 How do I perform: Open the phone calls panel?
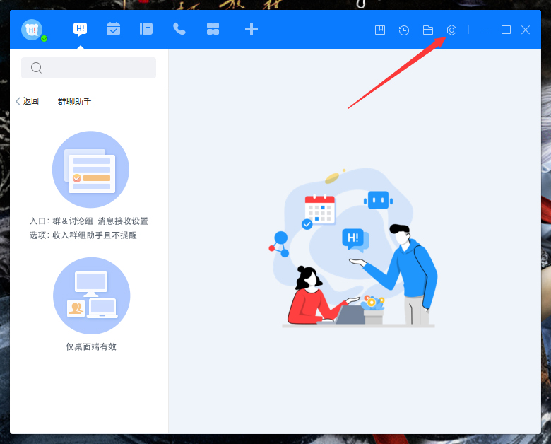[179, 29]
